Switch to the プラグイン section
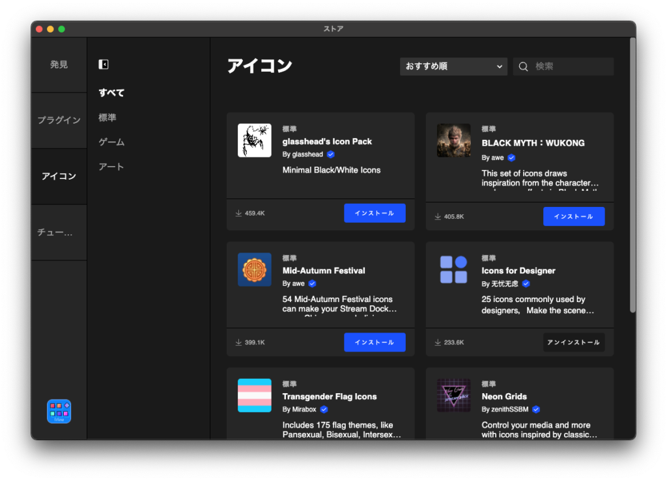Screen dimensions: 667x481 (59, 120)
